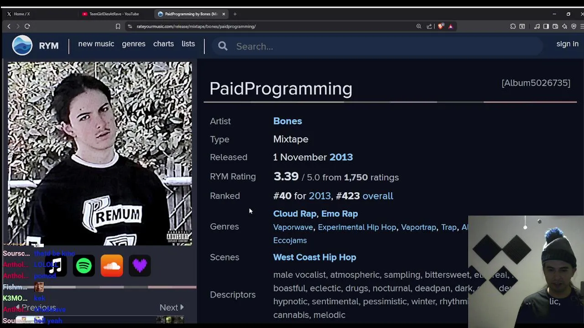This screenshot has height=328, width=584.
Task: Bookmark this page icon
Action: pos(118,26)
